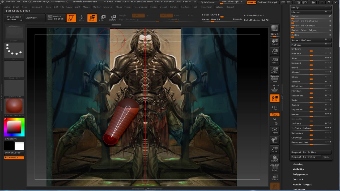The height and width of the screenshot is (191, 340).
Task: Render with the BPR button
Action: (x=275, y=28)
